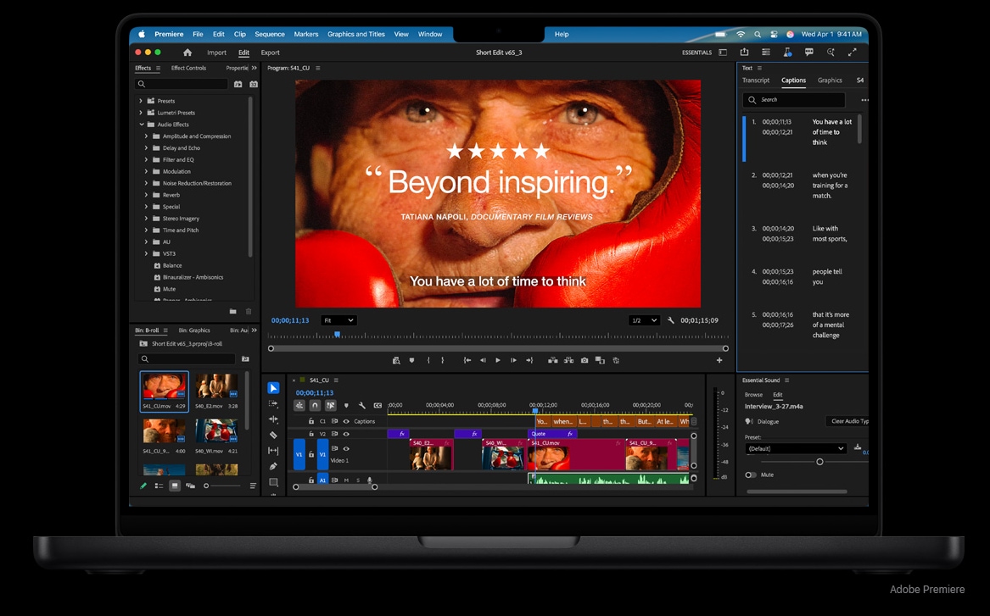Click the Import workspace button

tap(216, 53)
